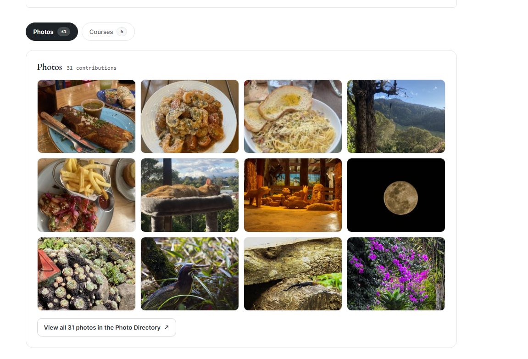Switch to the Photos tab
The width and height of the screenshot is (528, 359).
pyautogui.click(x=52, y=32)
